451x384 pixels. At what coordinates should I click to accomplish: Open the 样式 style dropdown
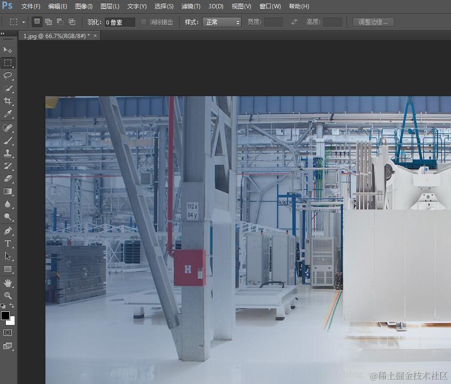click(x=222, y=22)
